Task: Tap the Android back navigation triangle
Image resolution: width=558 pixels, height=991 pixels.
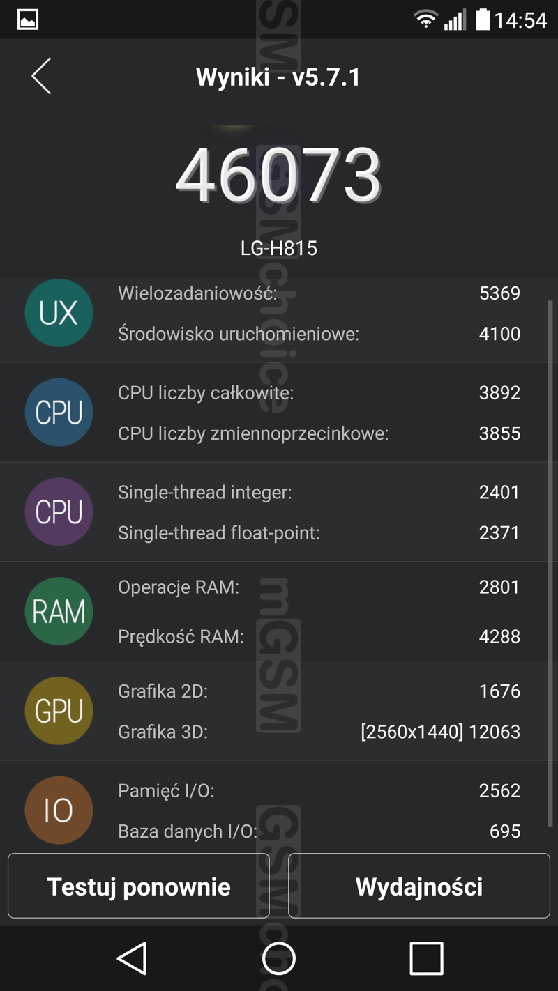Action: [132, 958]
